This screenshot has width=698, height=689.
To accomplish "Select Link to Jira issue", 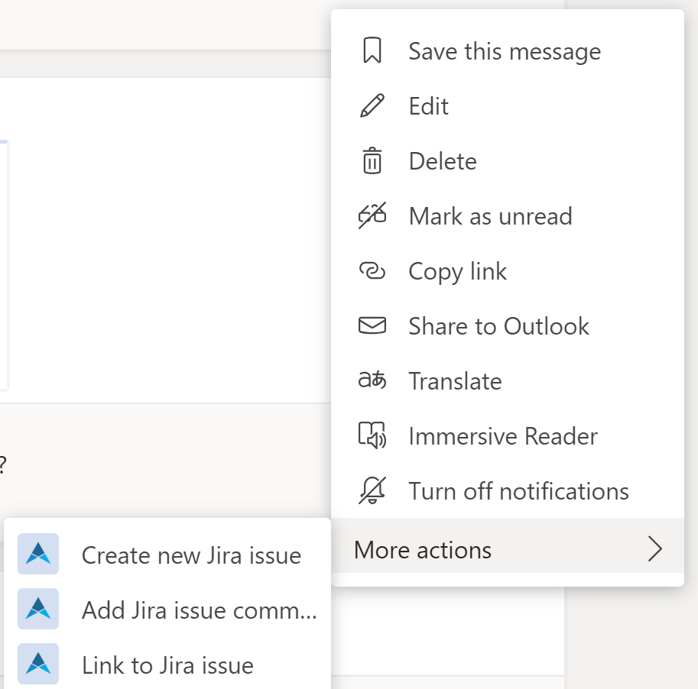I will 167,665.
